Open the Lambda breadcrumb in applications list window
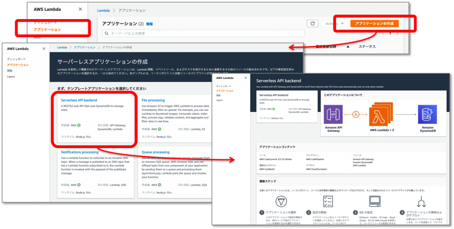This screenshot has height=229, width=454. pos(103,11)
